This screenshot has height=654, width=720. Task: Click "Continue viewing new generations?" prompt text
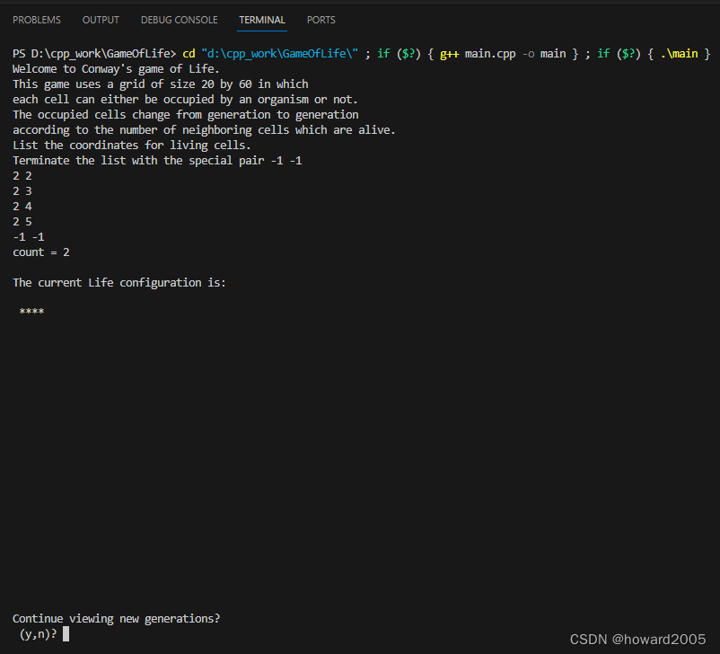116,619
